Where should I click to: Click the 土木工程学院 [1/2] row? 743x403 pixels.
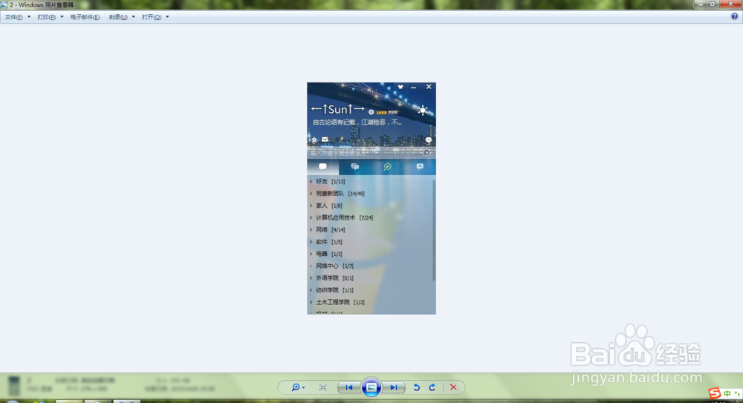pyautogui.click(x=370, y=302)
